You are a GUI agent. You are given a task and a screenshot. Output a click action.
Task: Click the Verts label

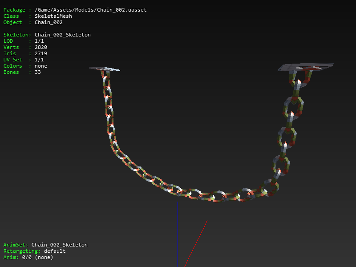(11, 47)
